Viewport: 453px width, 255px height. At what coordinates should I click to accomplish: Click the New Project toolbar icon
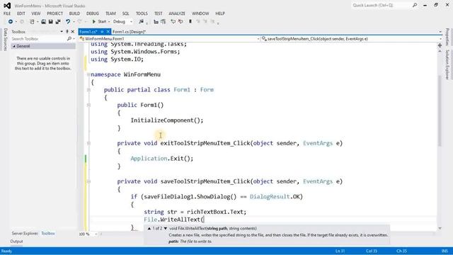tap(32, 22)
